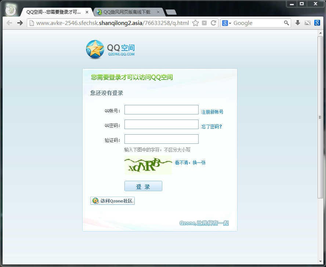Switch to the QQ空间 tab
The height and width of the screenshot is (267, 326).
coord(54,12)
